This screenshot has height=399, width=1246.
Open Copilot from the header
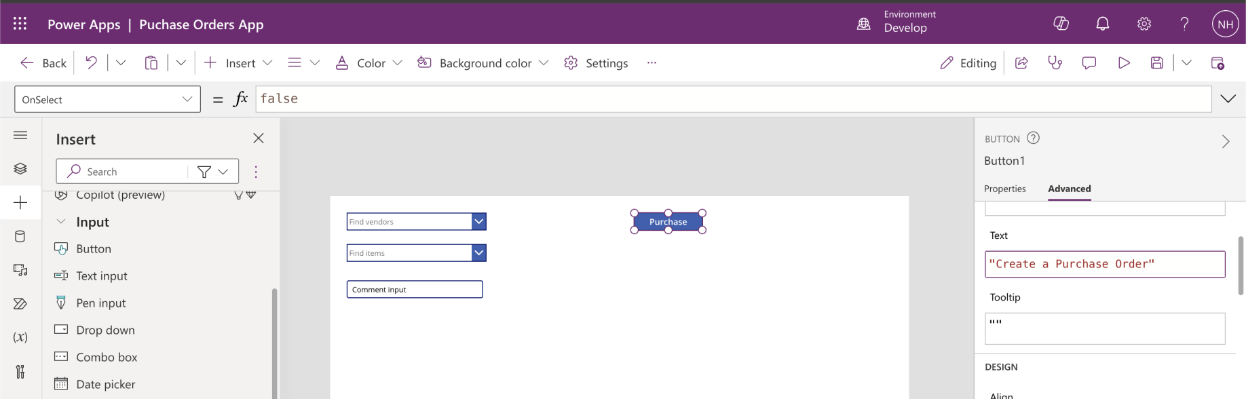click(x=1061, y=24)
